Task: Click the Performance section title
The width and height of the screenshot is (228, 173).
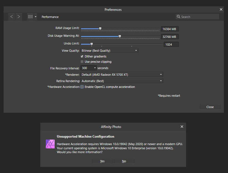Action: (x=50, y=17)
